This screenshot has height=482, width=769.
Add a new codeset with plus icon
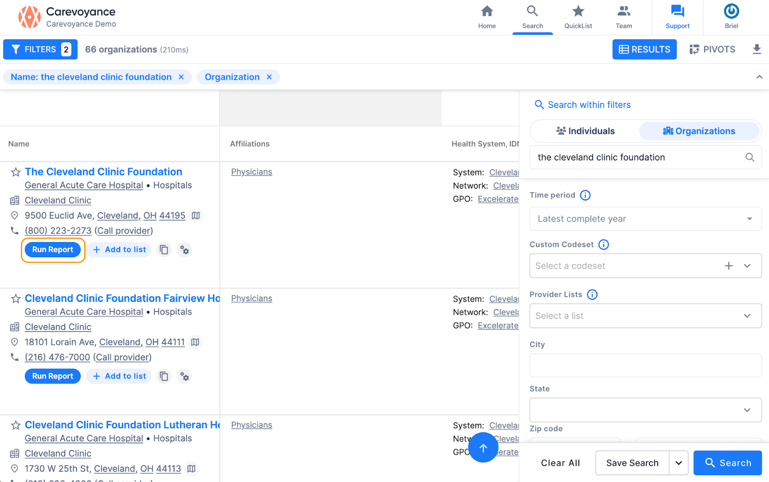(x=729, y=266)
